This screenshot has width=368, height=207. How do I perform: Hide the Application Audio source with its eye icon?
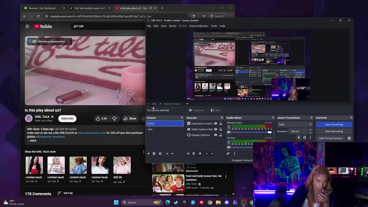pos(216,124)
